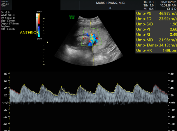Click the grayscale map bar

tap(37, 25)
